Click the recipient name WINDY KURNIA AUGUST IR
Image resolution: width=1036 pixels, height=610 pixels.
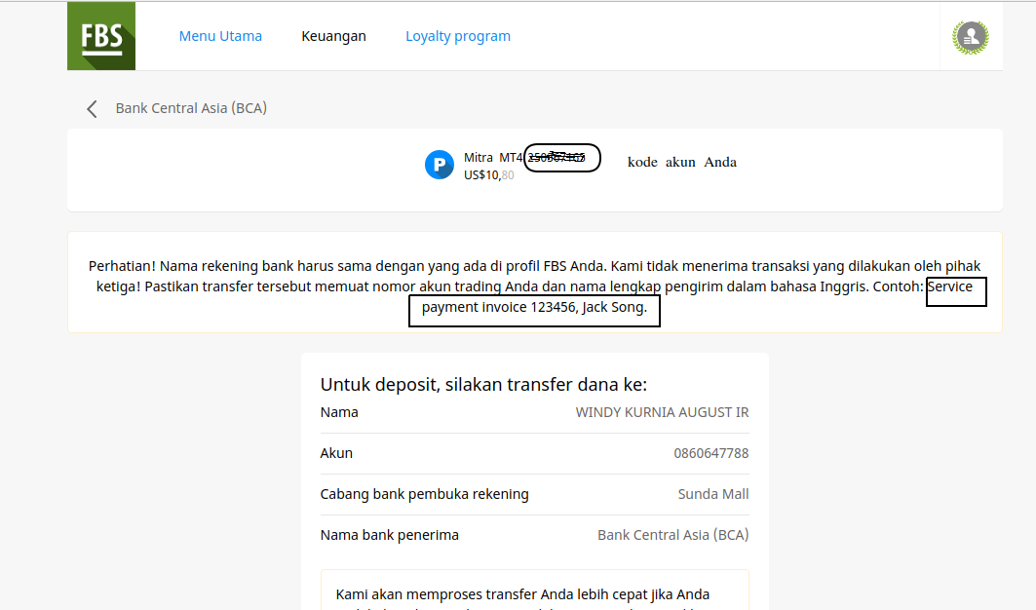point(662,412)
